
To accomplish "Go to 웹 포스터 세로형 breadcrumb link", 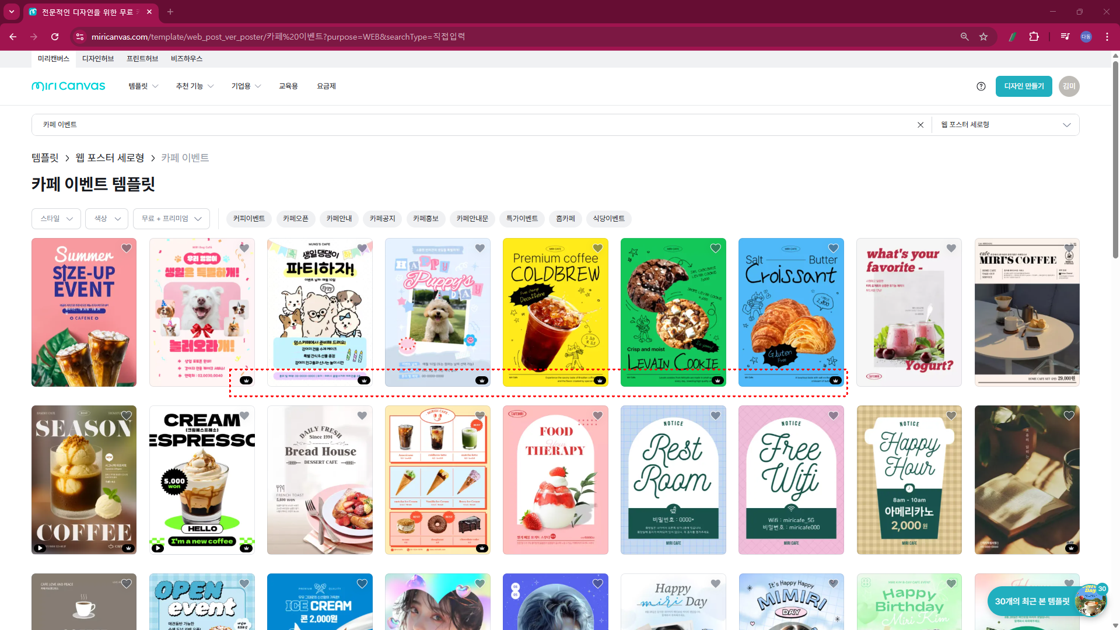I will pos(110,158).
